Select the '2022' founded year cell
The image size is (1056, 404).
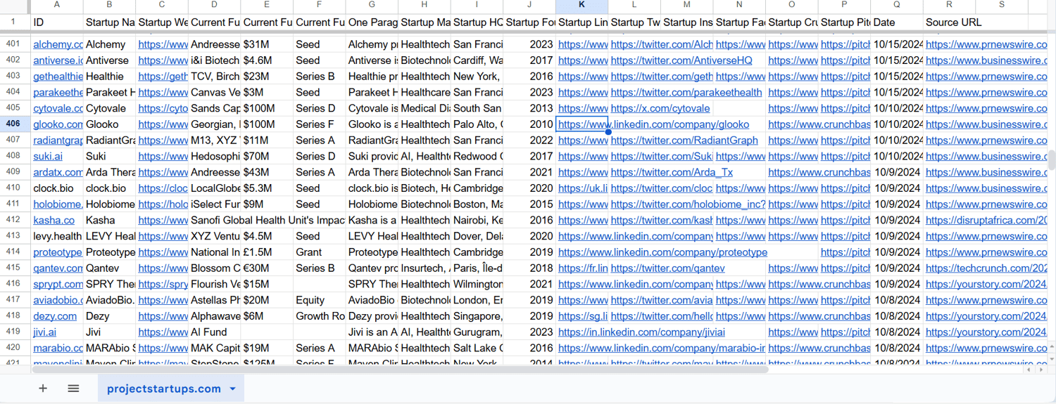coord(529,140)
